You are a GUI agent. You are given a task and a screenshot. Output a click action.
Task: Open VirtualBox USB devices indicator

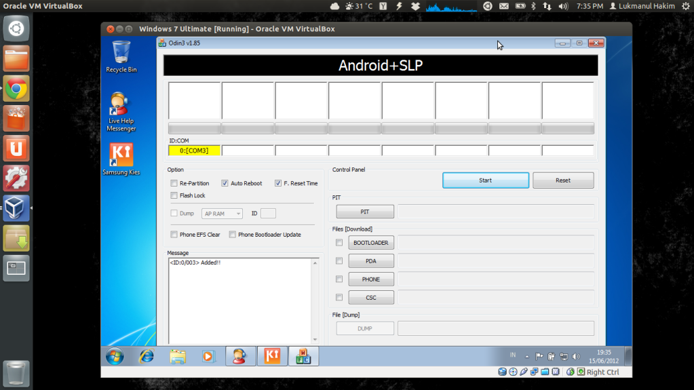(x=524, y=372)
